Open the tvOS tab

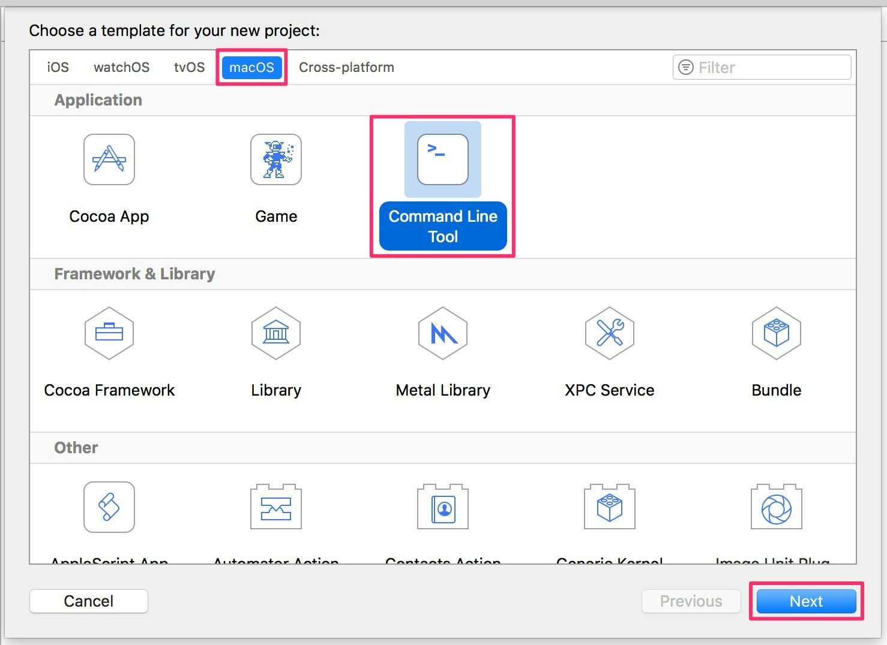(x=189, y=67)
